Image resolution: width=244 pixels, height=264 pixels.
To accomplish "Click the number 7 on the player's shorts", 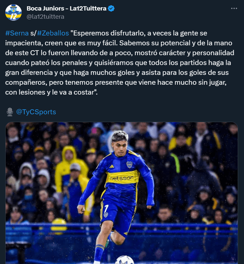I will 106,209.
